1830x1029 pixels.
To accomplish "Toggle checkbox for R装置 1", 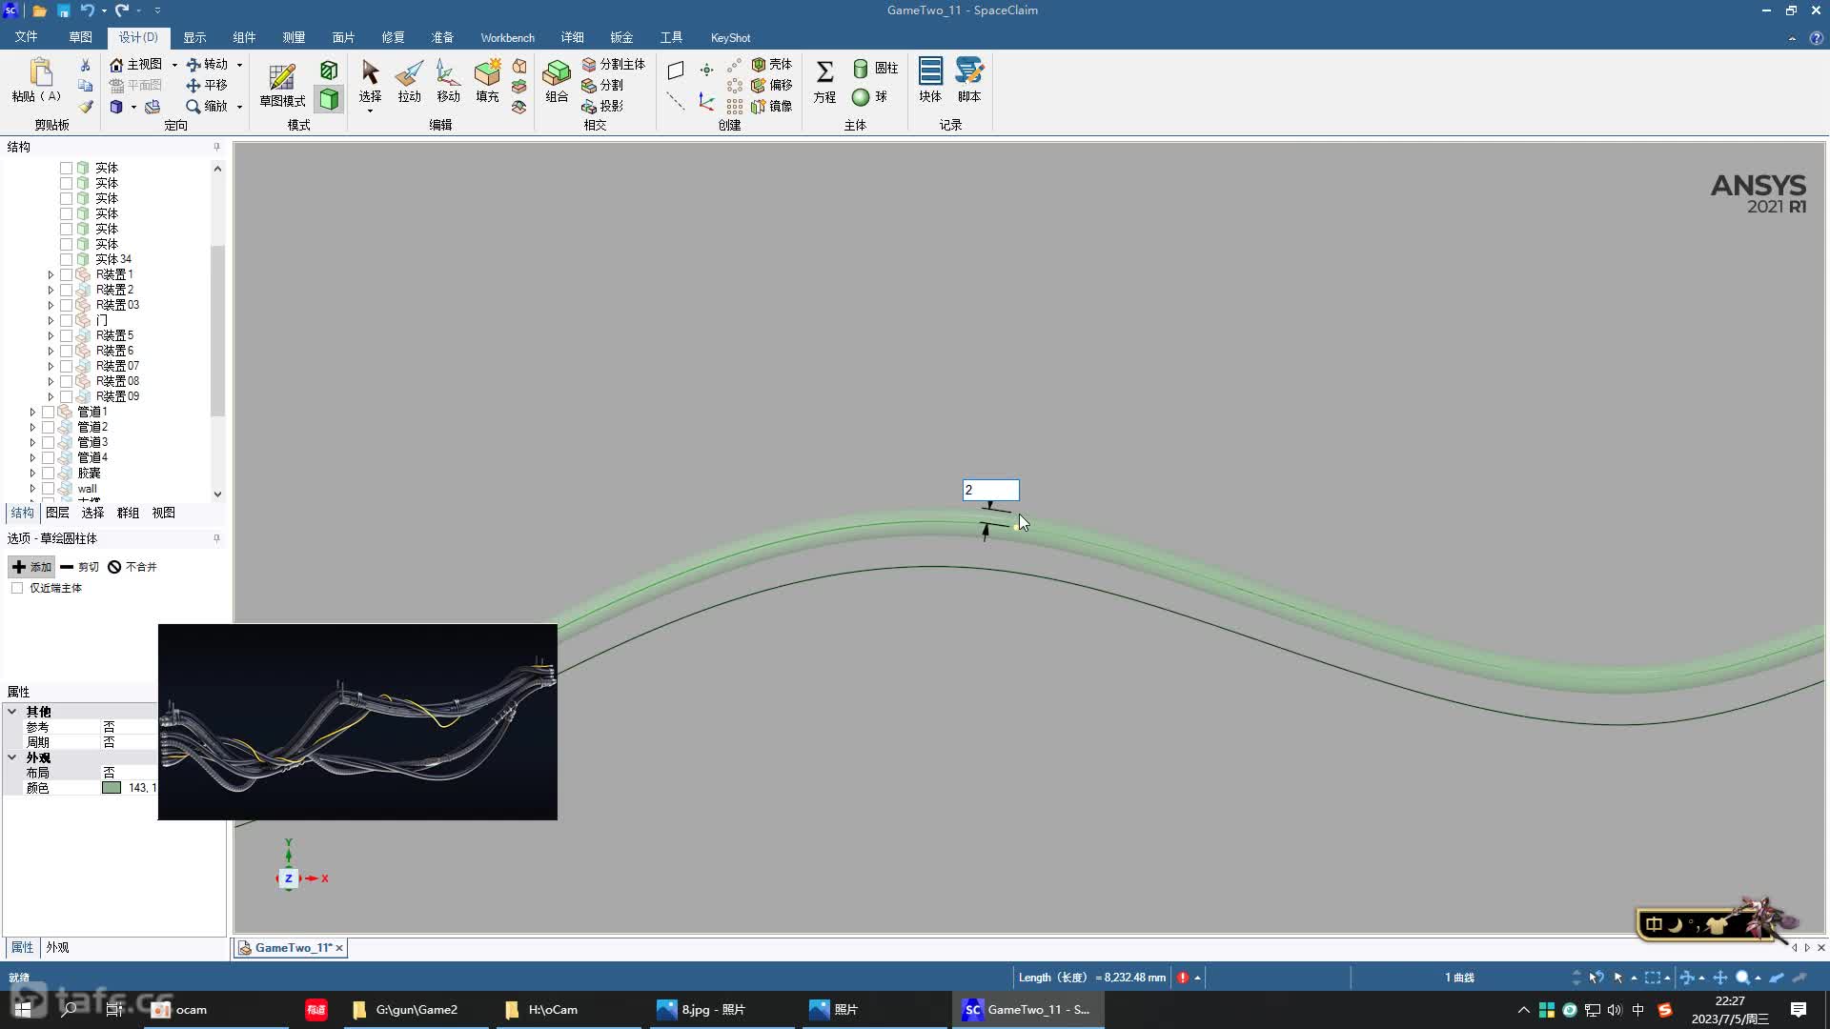I will pyautogui.click(x=66, y=274).
